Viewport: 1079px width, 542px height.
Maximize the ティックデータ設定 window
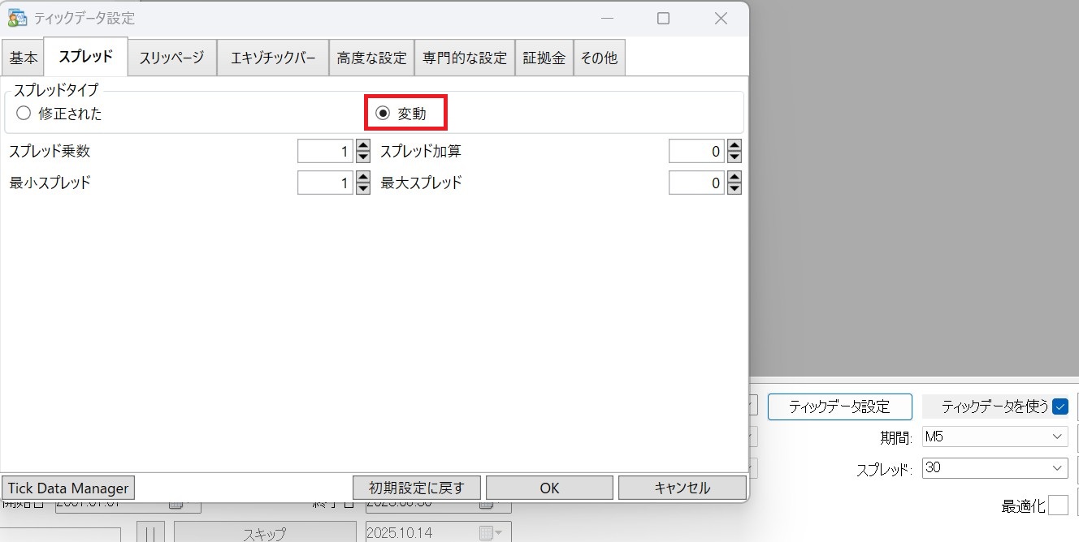663,18
